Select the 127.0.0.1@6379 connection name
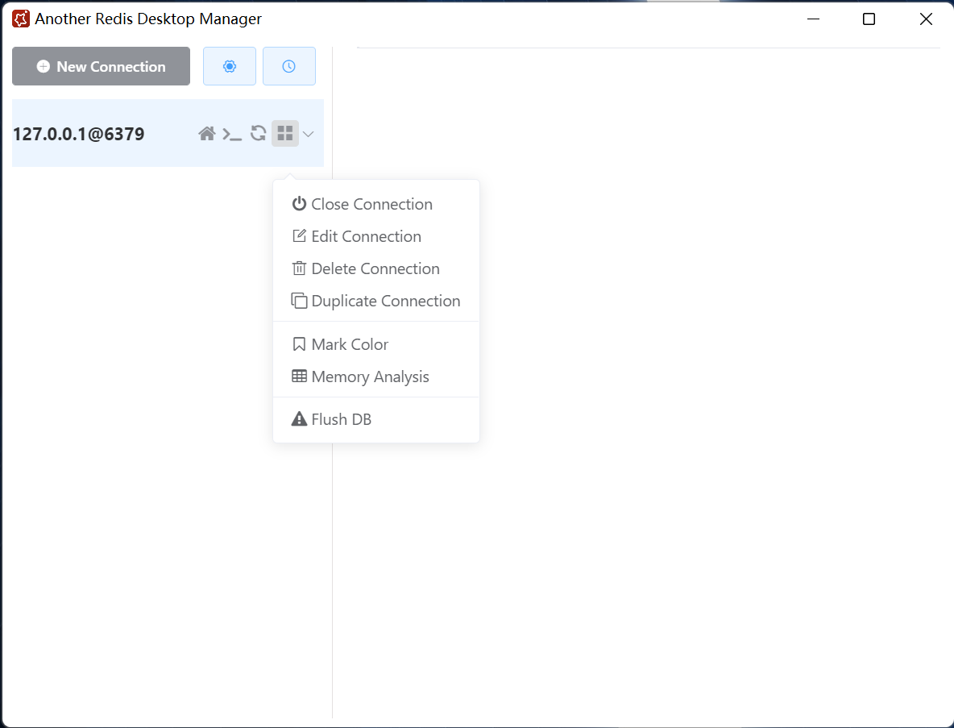The image size is (954, 728). (78, 134)
